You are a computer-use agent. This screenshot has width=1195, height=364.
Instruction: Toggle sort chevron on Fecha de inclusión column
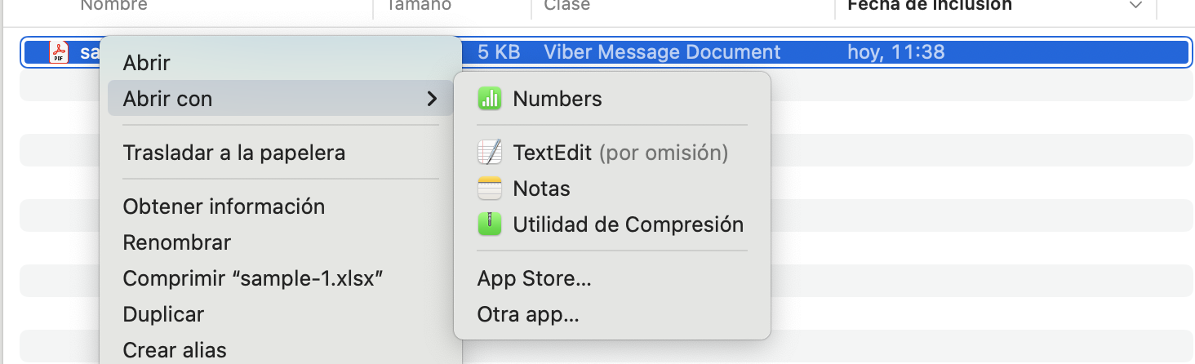click(x=1135, y=6)
